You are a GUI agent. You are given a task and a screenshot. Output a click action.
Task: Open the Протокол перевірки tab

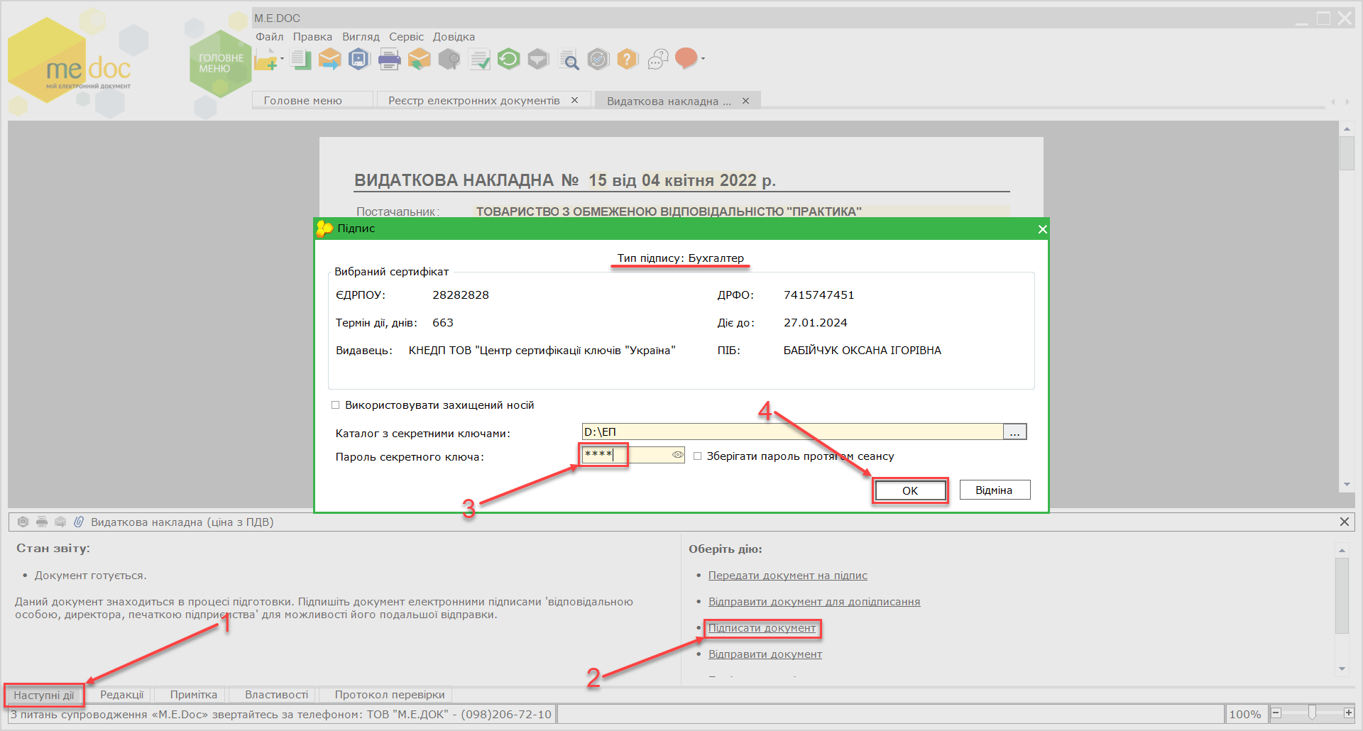[390, 695]
